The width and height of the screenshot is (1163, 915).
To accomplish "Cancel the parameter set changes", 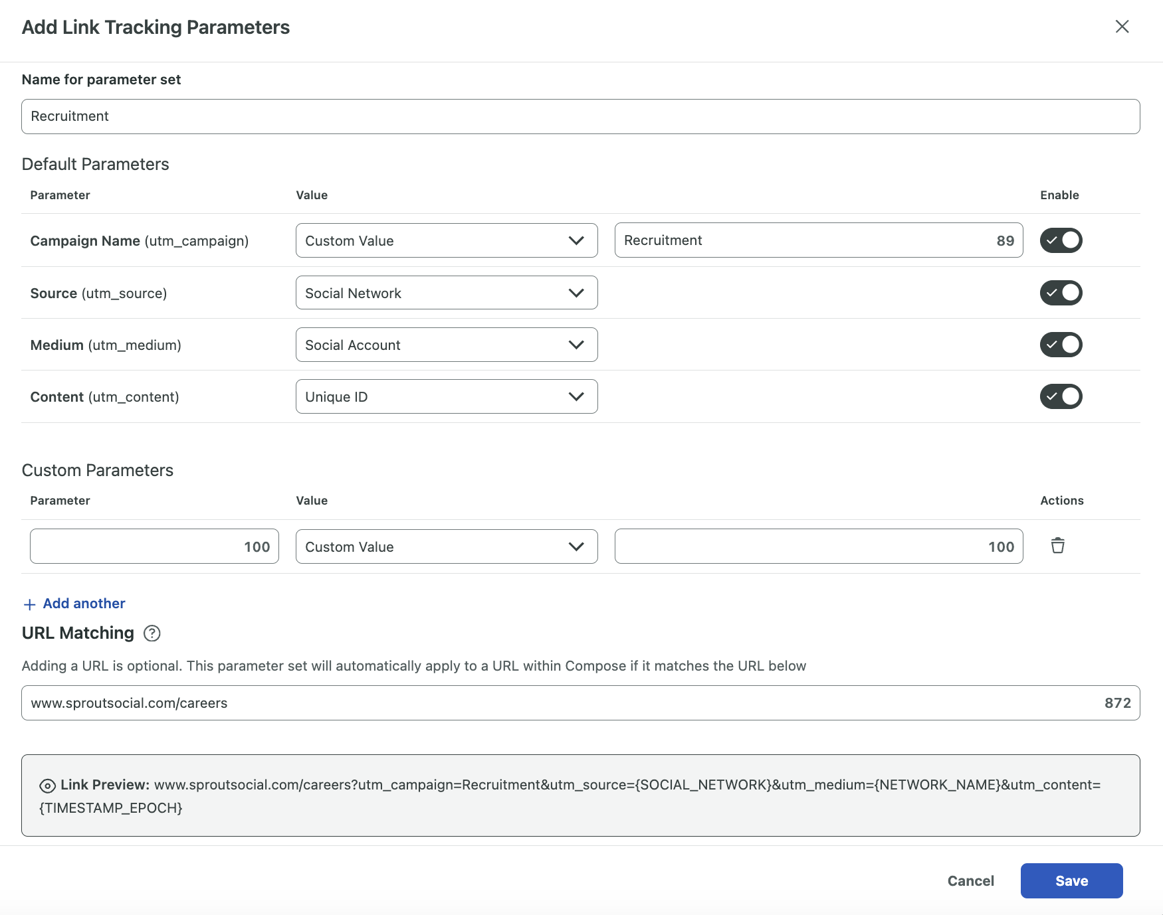I will click(x=970, y=880).
